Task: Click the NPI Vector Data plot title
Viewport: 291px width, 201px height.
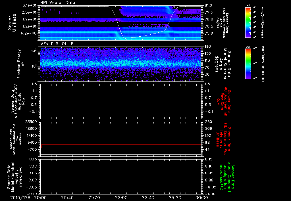Action: click(x=58, y=3)
